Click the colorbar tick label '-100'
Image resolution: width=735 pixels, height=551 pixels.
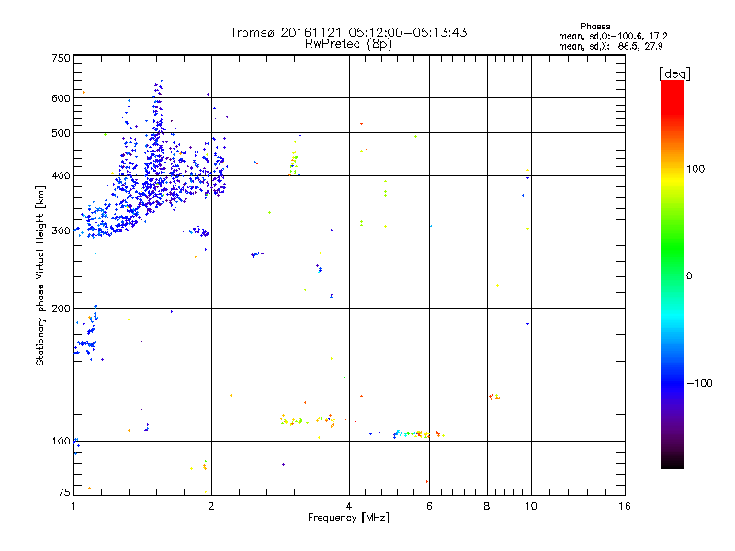pos(700,383)
